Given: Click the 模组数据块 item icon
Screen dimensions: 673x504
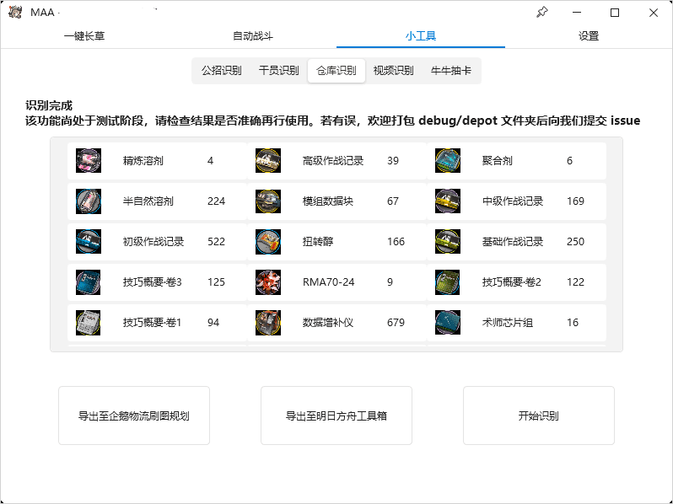Looking at the screenshot, I should point(268,201).
